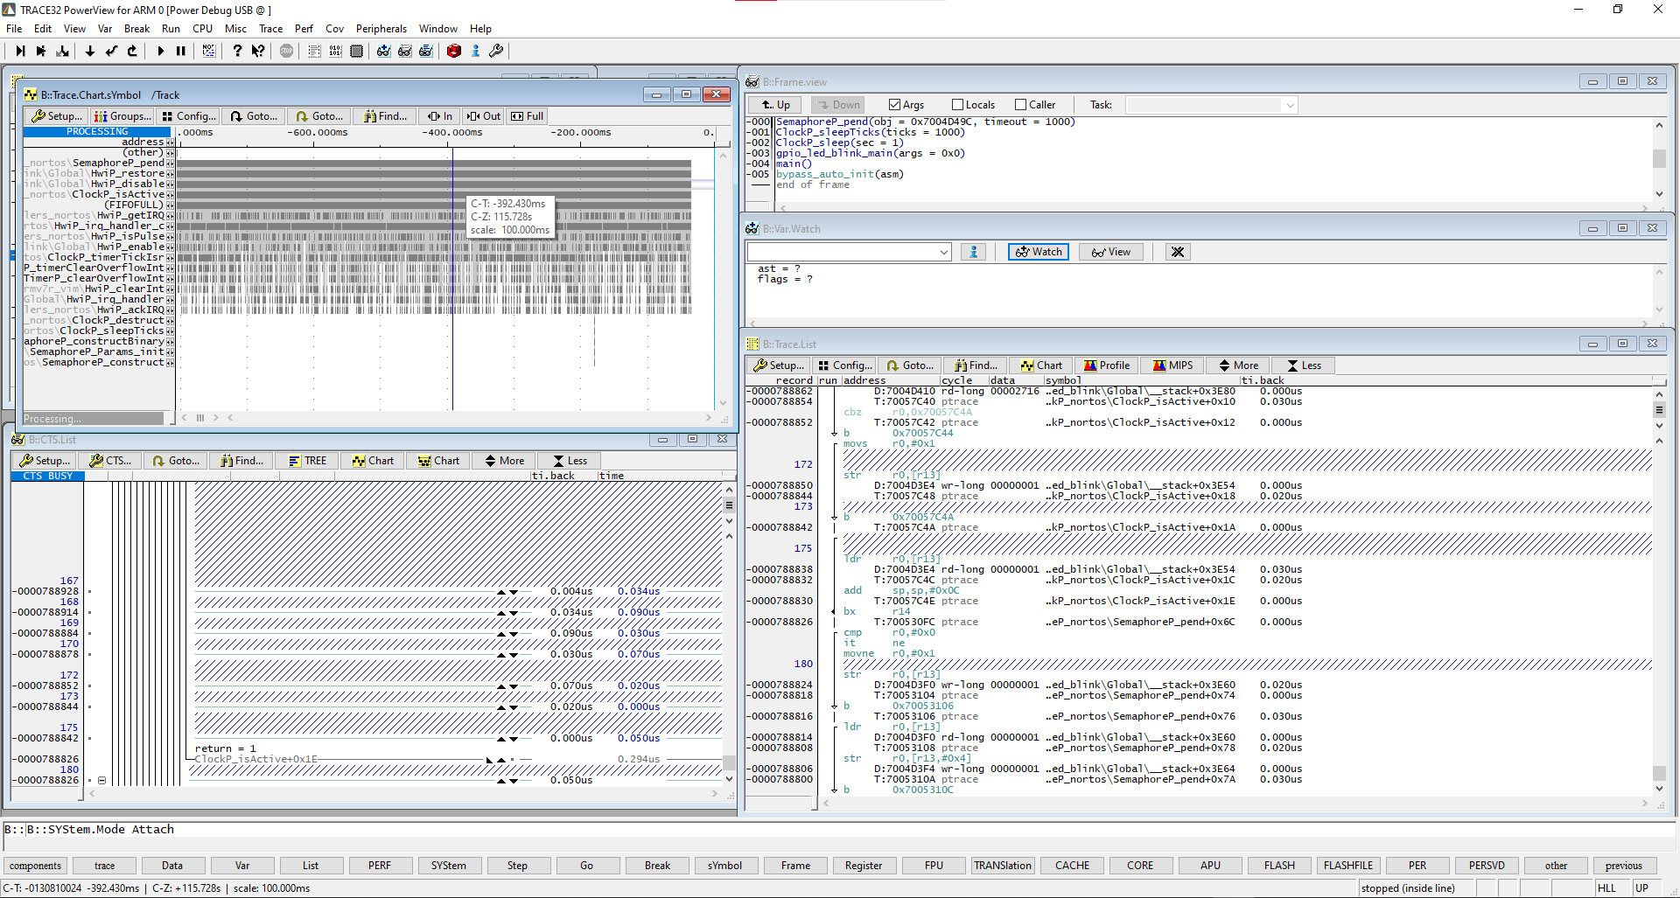Click the Return step toolbar icon
1680x898 pixels.
[x=111, y=51]
